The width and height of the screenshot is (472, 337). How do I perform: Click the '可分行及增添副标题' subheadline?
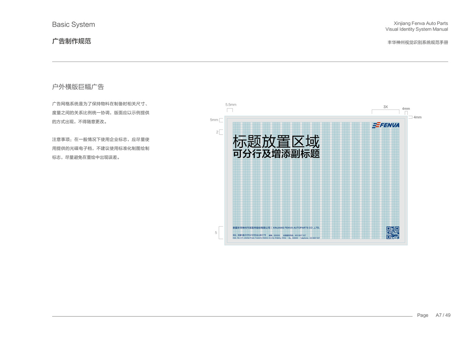(x=276, y=153)
